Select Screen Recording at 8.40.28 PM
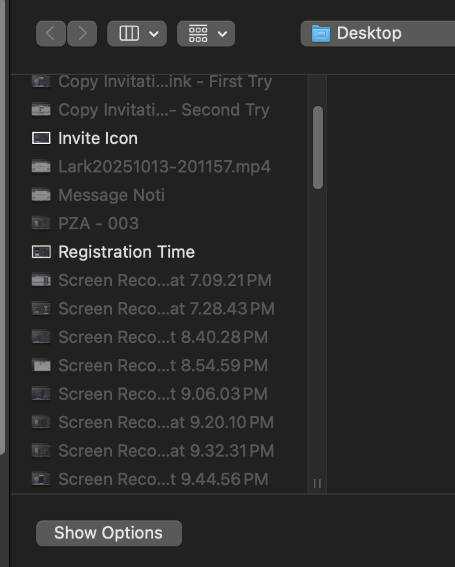This screenshot has width=455, height=567. 163,337
